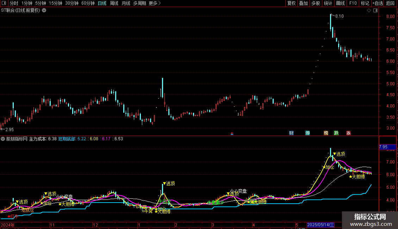This screenshot has width=398, height=229.
Task: Expand the 更多 more periods menu
Action: coord(155,3)
